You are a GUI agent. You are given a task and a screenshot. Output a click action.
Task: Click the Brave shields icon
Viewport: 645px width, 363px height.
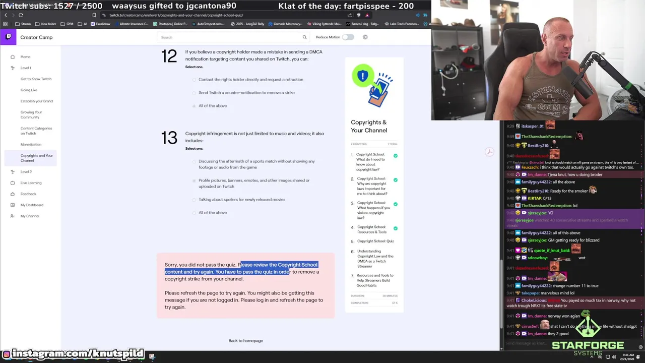tap(358, 15)
